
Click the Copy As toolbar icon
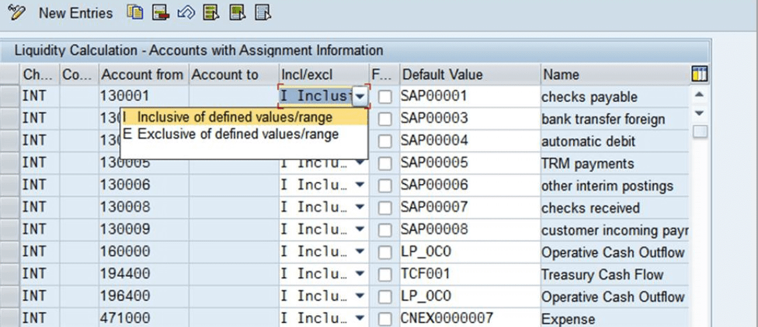click(x=135, y=13)
